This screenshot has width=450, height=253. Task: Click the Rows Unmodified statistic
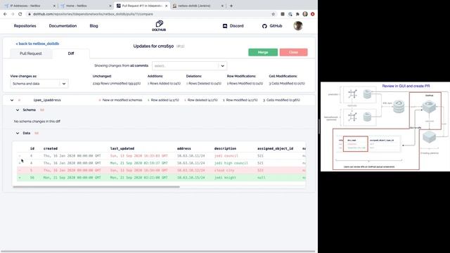pos(117,84)
